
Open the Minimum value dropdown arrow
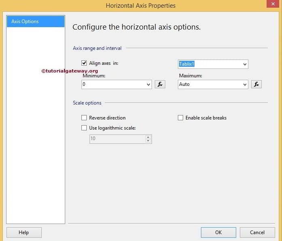(x=148, y=85)
